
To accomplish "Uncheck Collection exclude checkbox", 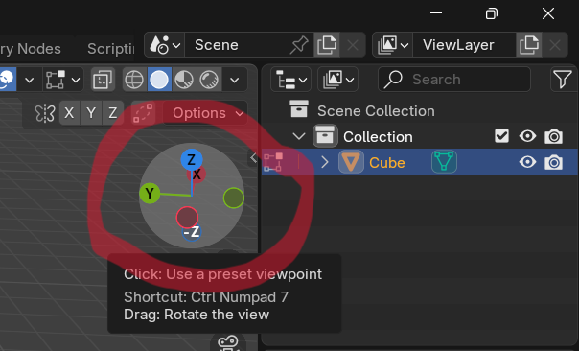I will coord(501,136).
